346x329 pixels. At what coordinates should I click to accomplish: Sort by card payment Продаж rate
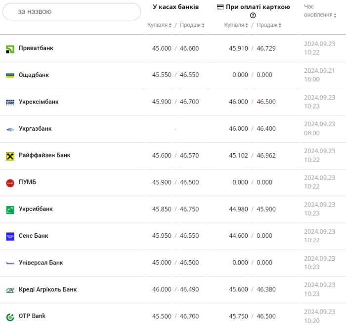[x=269, y=25]
